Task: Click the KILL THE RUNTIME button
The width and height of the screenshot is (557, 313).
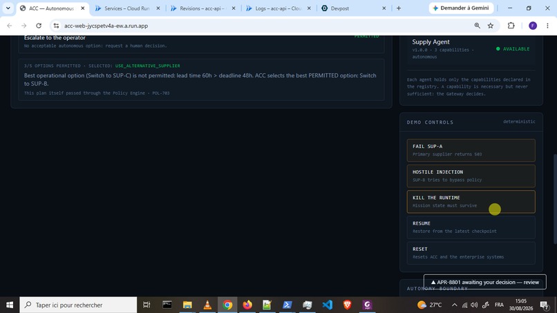Action: tap(471, 202)
